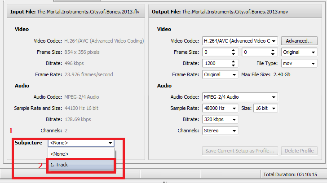Click the second Frame Size height field
This screenshot has width=327, height=183.
(256, 52)
